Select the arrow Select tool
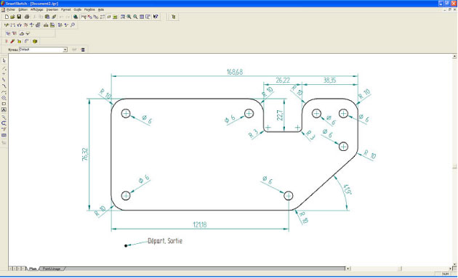The image size is (458, 278). point(4,61)
